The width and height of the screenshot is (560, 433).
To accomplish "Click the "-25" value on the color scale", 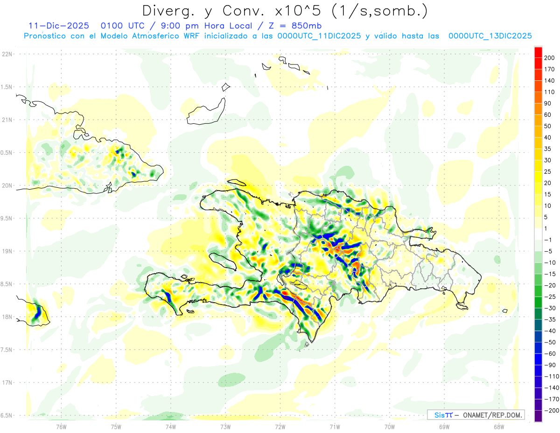I will coord(550,297).
